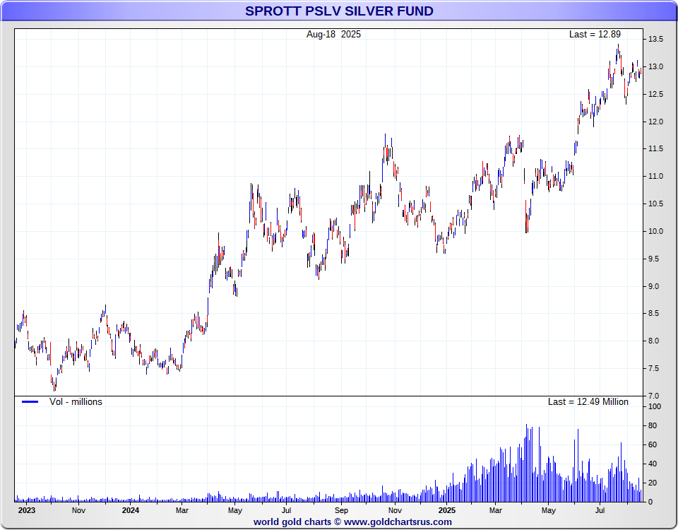Click the Vol - millions legend text

coord(76,402)
